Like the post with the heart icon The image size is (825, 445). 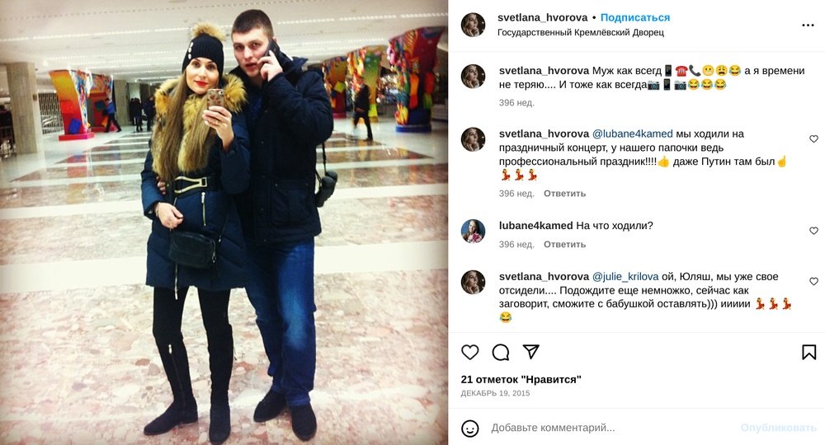tap(470, 352)
